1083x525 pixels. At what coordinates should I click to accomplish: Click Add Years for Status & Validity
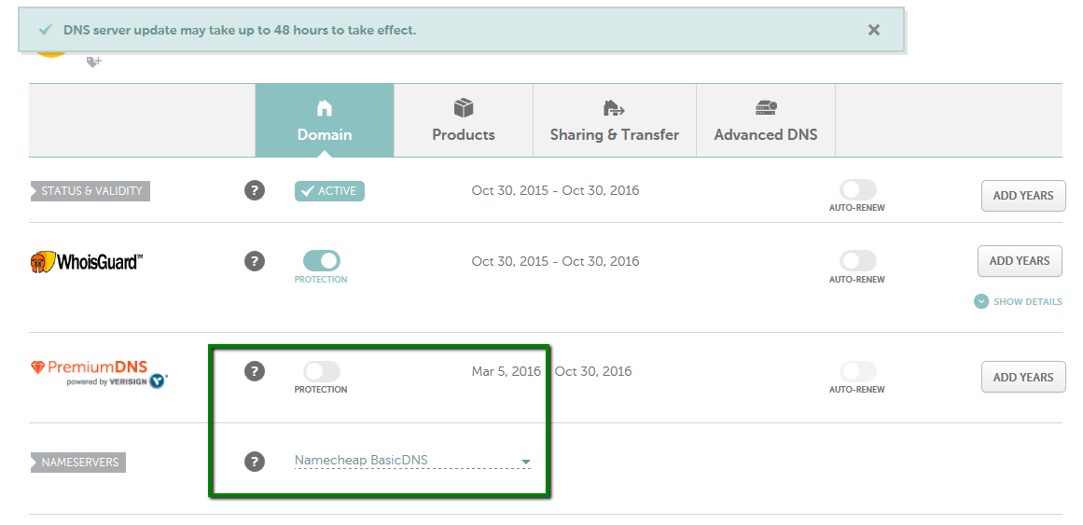click(1023, 196)
